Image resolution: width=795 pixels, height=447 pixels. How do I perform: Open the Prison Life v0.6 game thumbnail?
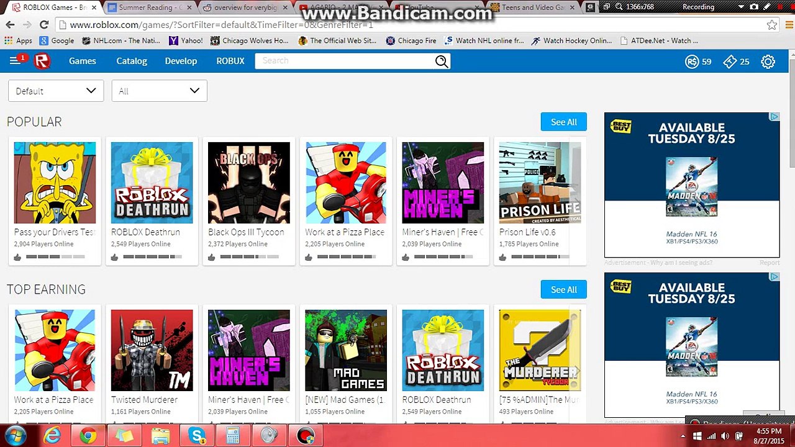click(540, 183)
